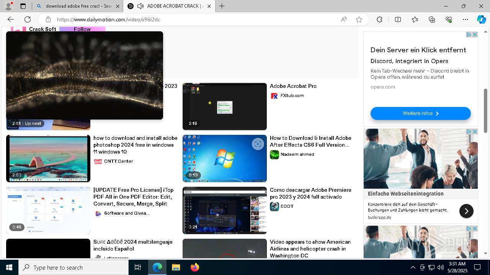Open iTop PDF All in One editor title

tap(133, 197)
